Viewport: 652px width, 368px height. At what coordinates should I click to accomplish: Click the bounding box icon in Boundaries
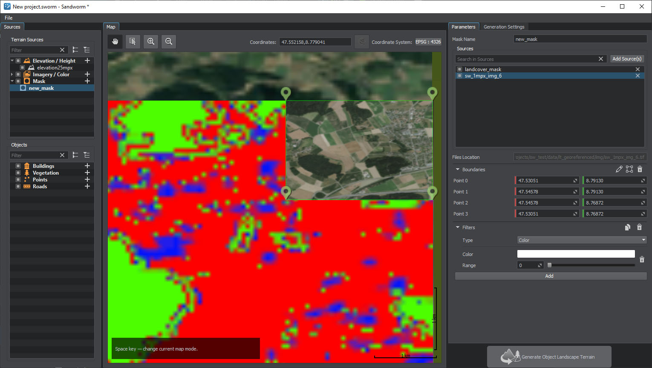(629, 169)
